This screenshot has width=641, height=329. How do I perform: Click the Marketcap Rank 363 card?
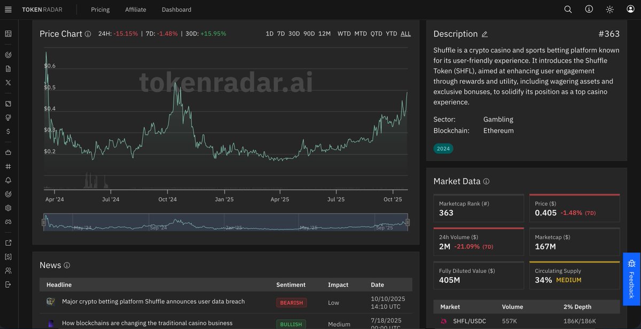479,208
